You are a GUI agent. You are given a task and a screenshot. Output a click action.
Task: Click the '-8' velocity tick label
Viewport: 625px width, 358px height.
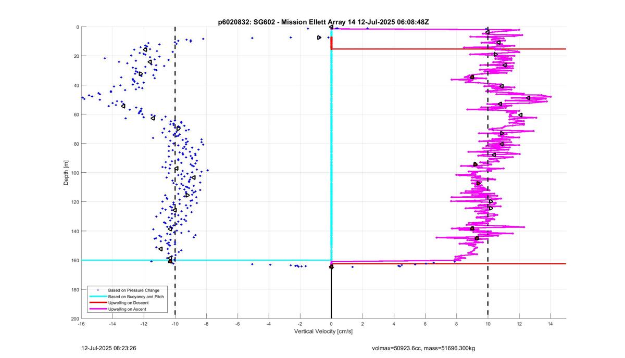[x=206, y=324]
